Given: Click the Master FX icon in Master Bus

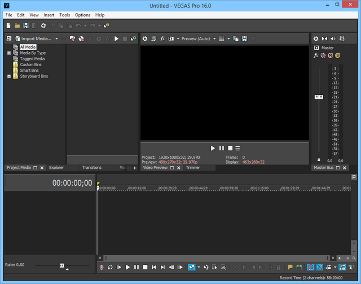Looking at the screenshot, I should coord(316,55).
